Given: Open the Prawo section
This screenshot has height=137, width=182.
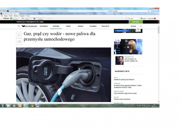Looking at the screenshot, I should point(68,26).
